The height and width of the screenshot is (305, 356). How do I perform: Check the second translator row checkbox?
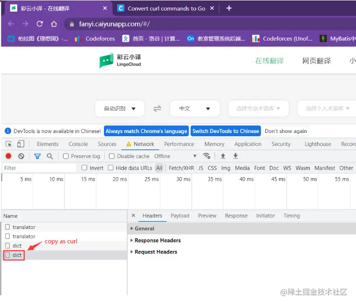[7, 236]
